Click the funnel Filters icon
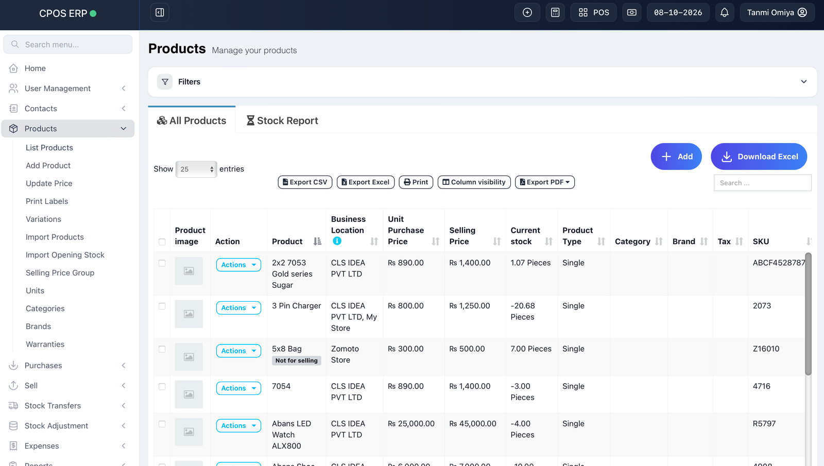This screenshot has height=466, width=824. pos(165,82)
